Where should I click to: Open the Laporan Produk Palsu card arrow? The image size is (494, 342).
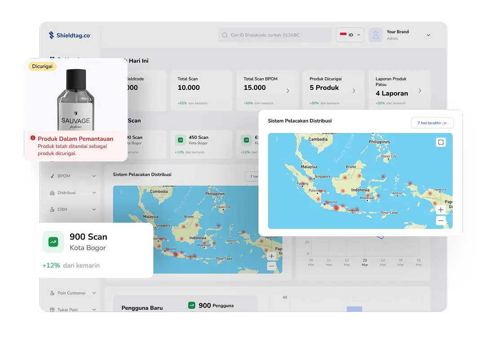(420, 91)
